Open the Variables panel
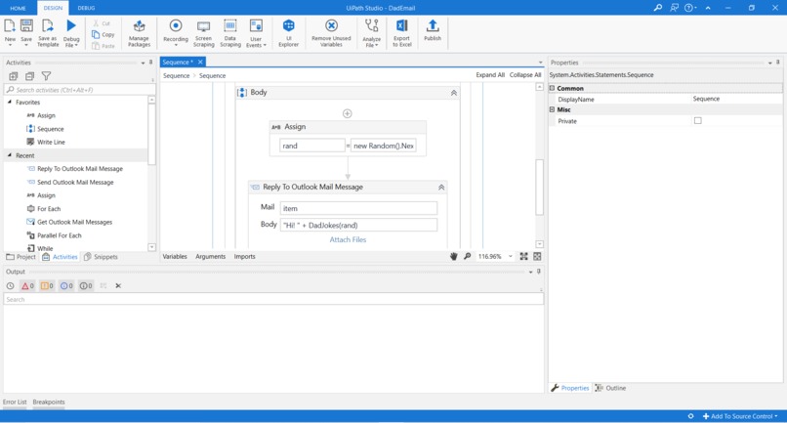This screenshot has width=787, height=423. (x=175, y=256)
